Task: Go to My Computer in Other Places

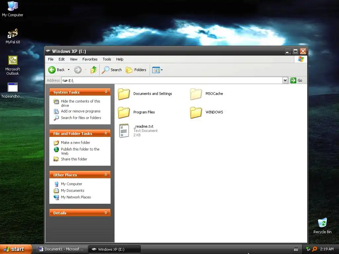Action: click(x=72, y=184)
